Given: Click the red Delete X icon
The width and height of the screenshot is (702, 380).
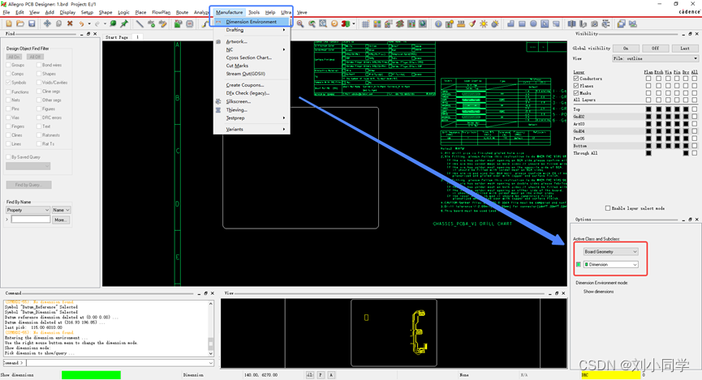Looking at the screenshot, I should pyautogui.click(x=70, y=23).
